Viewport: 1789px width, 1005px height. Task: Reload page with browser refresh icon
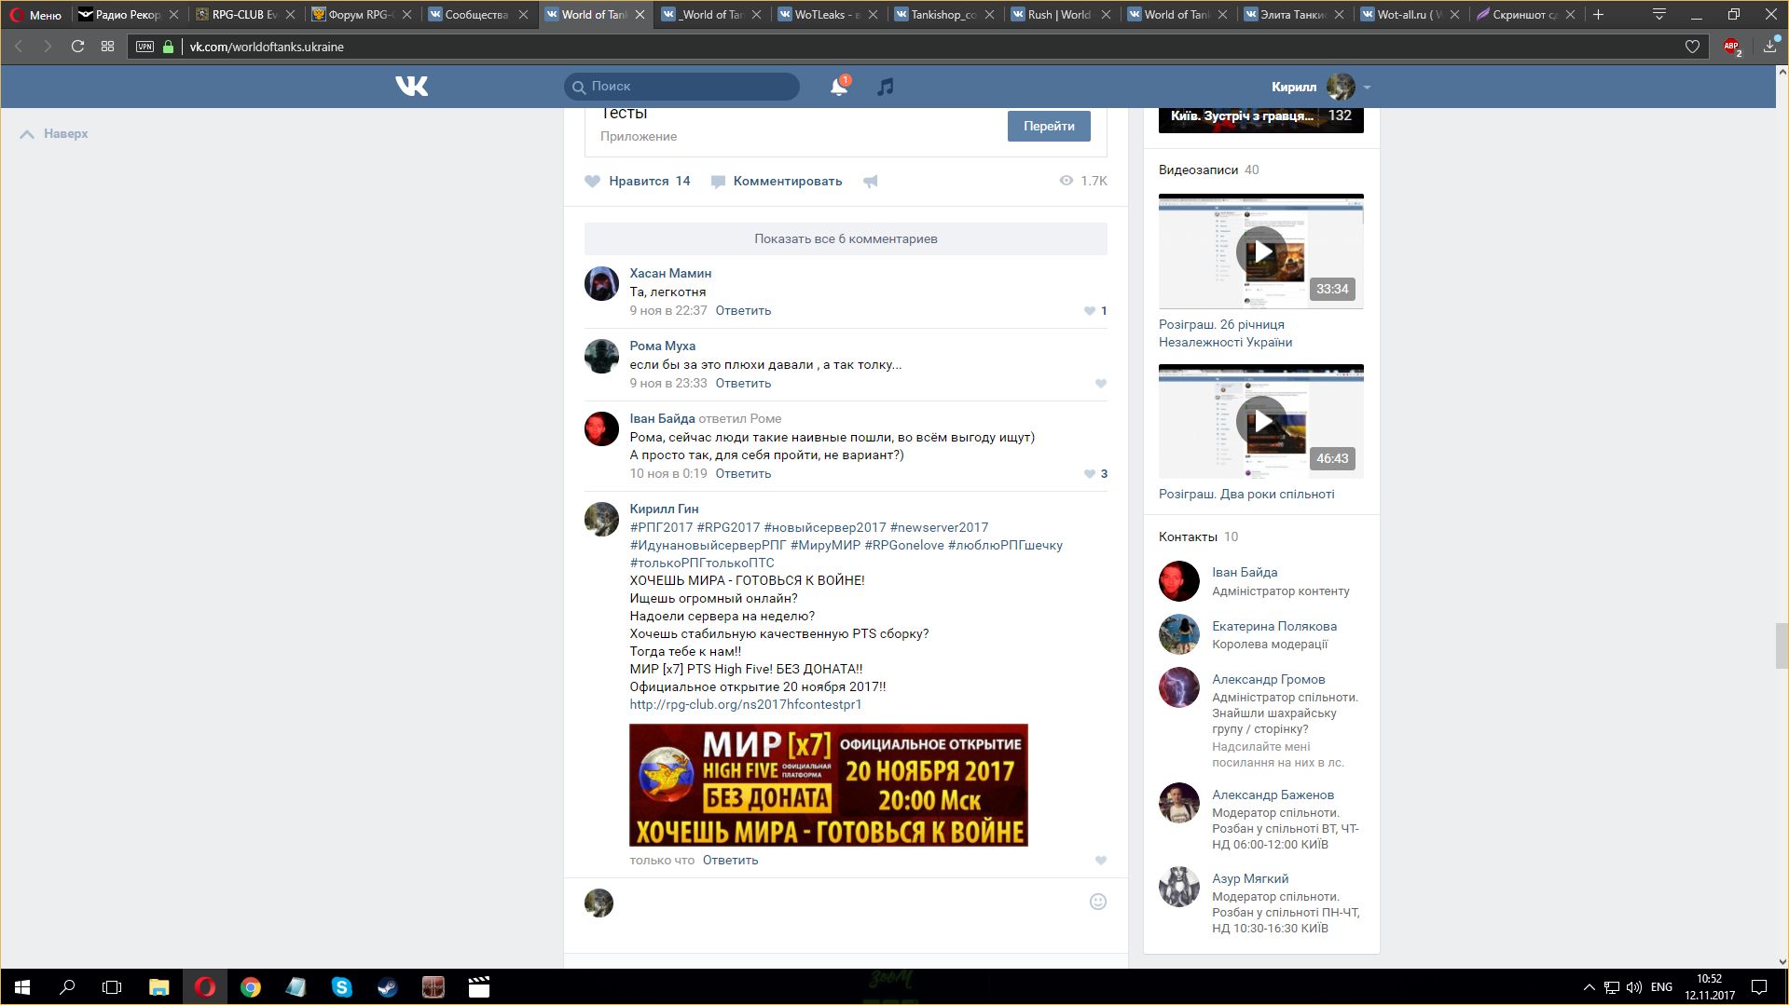77,47
